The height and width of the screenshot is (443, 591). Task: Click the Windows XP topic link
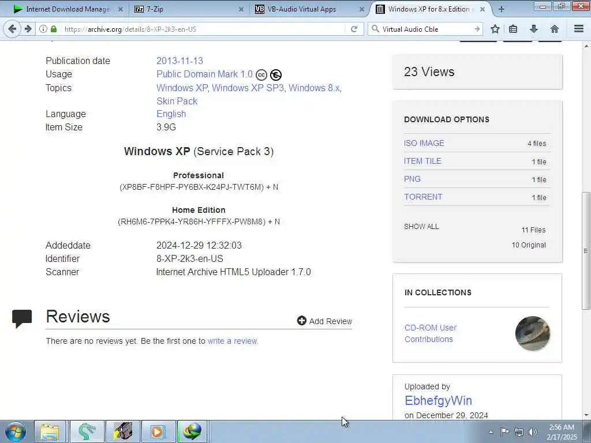coord(182,88)
